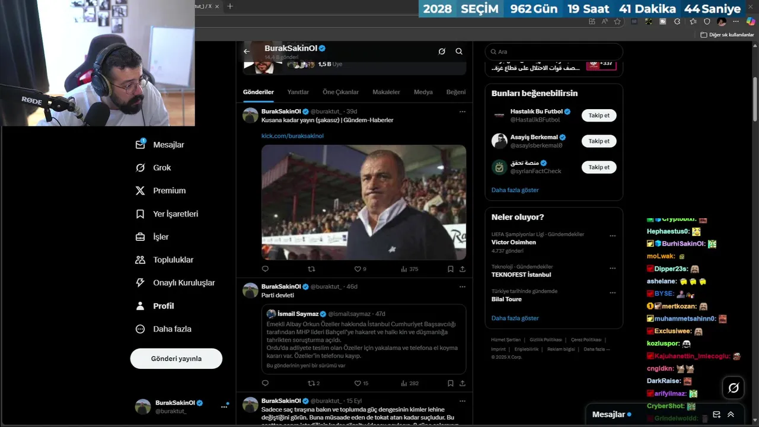Open more options for TEKNOFEST İstanbul trend
Viewport: 759px width, 427px height.
(x=613, y=268)
